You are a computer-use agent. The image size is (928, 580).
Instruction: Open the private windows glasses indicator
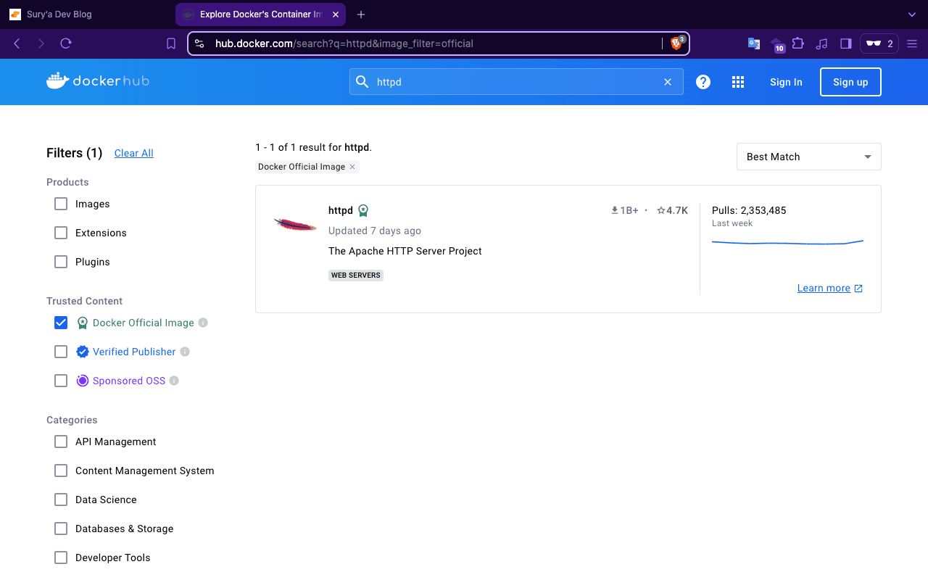[x=879, y=43]
